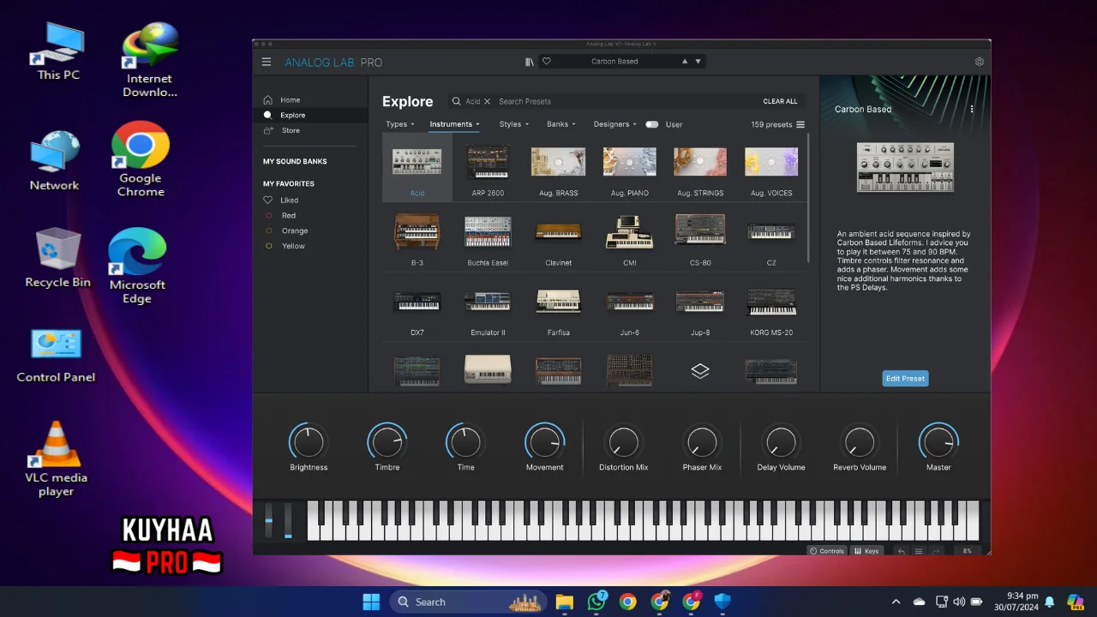Click the Timbre knob
The image size is (1097, 617).
387,442
